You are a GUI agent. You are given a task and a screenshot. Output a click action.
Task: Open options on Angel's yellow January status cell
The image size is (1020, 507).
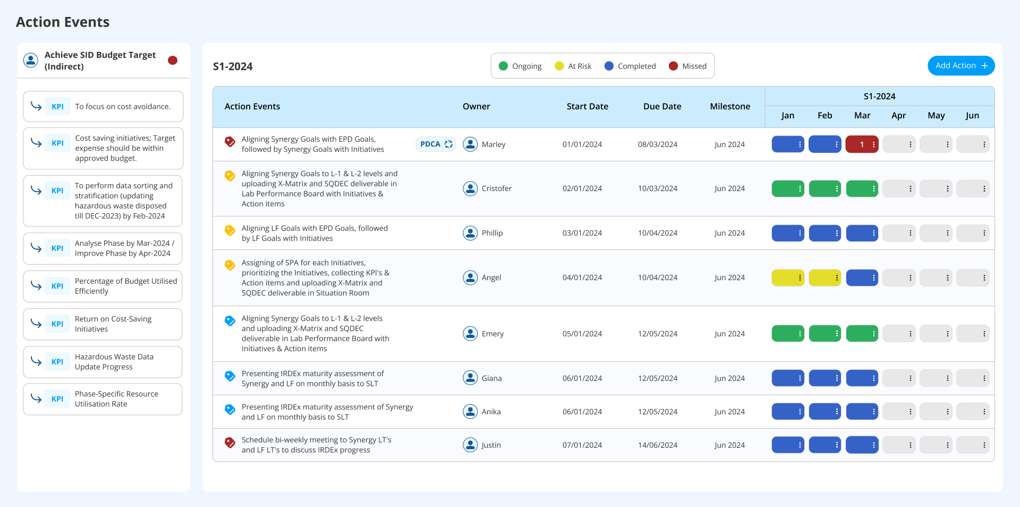(x=800, y=278)
